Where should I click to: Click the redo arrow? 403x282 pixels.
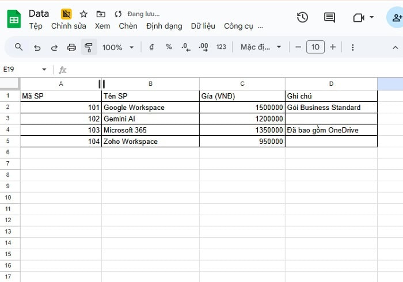point(54,47)
